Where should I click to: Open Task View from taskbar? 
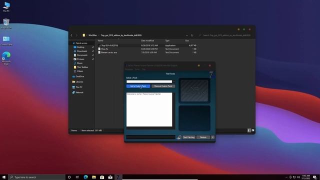coord(77,177)
